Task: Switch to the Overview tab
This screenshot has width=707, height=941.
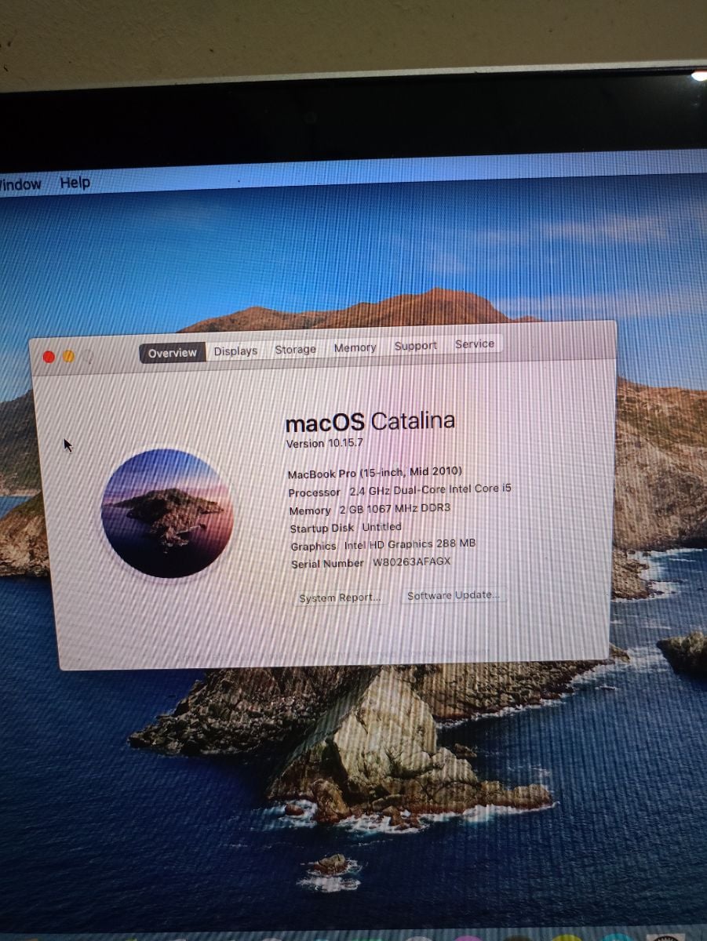Action: point(173,353)
